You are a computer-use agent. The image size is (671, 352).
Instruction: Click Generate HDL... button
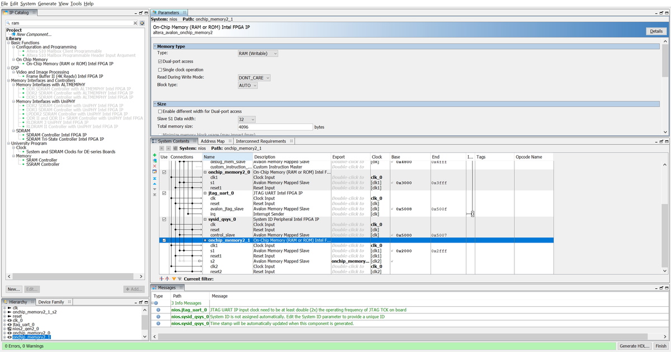(x=635, y=346)
